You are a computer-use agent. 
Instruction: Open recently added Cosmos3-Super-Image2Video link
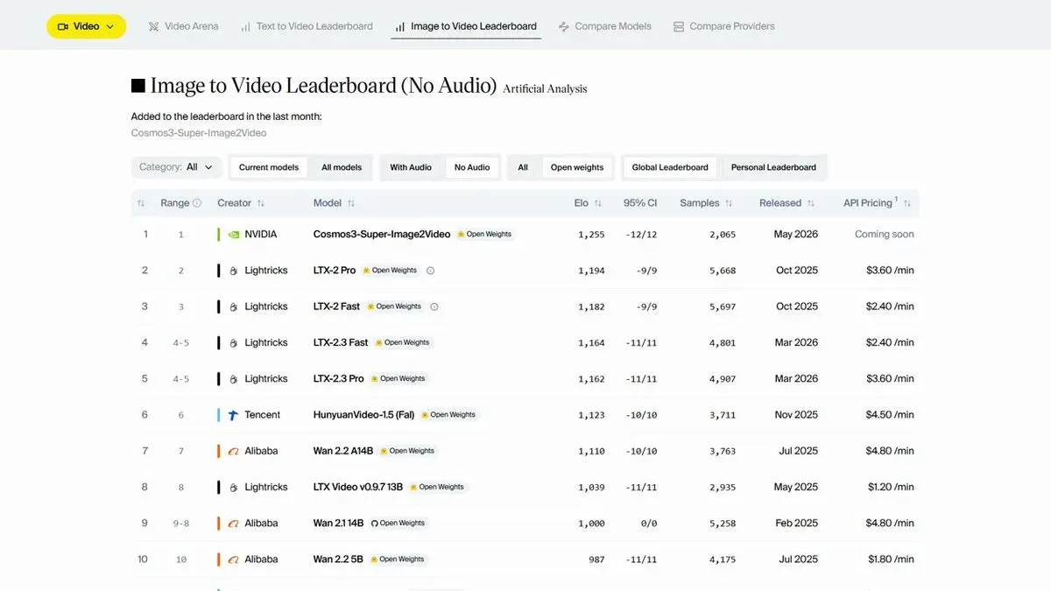[x=199, y=133]
